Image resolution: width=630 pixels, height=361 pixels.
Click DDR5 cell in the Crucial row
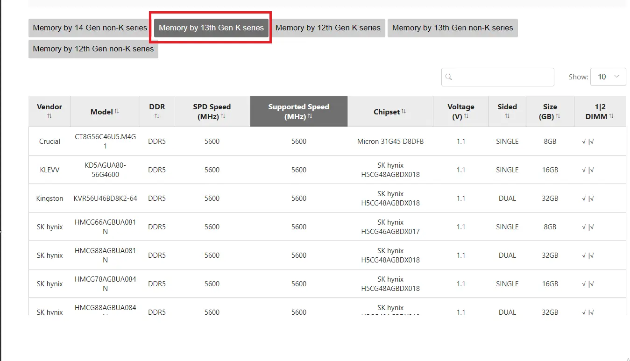point(157,142)
